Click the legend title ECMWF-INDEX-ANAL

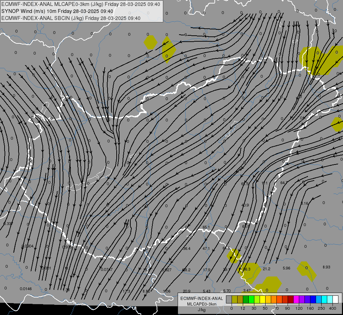201,299
